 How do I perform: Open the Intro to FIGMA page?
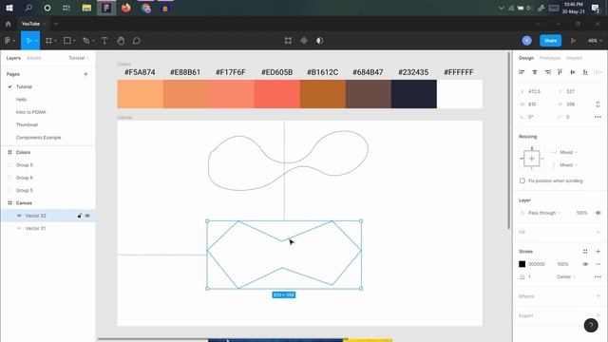[31, 112]
